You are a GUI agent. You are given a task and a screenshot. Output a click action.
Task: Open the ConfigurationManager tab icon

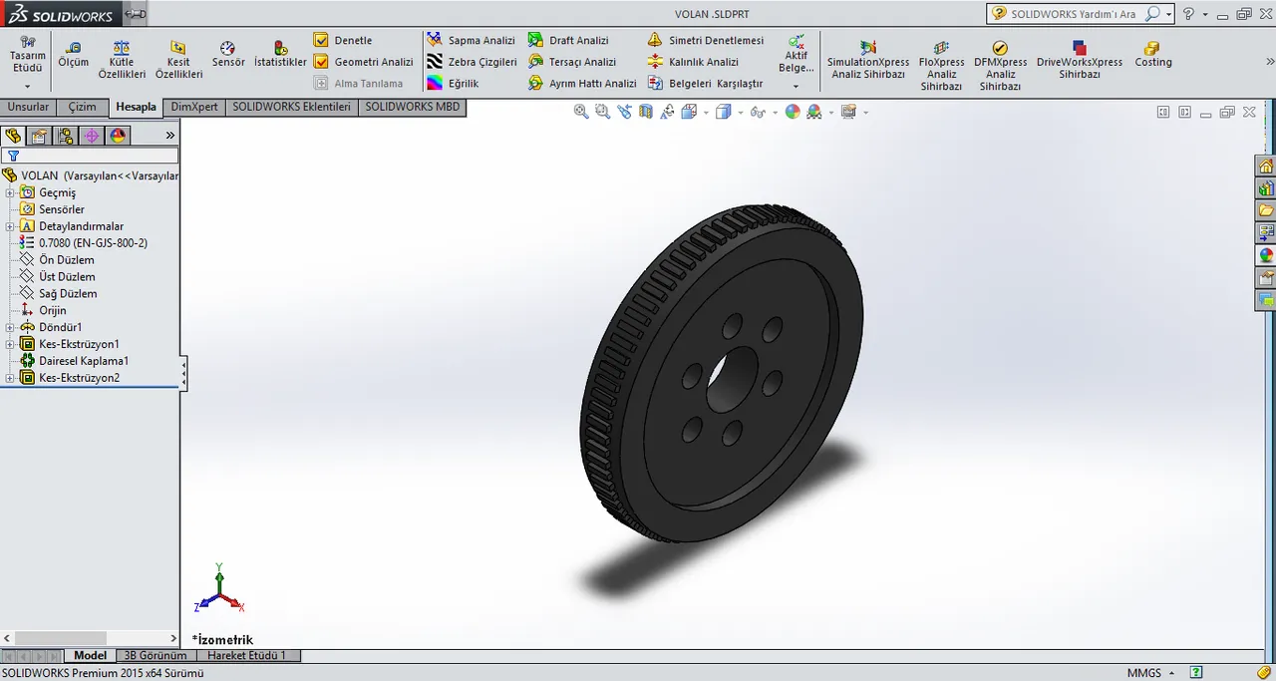(65, 136)
